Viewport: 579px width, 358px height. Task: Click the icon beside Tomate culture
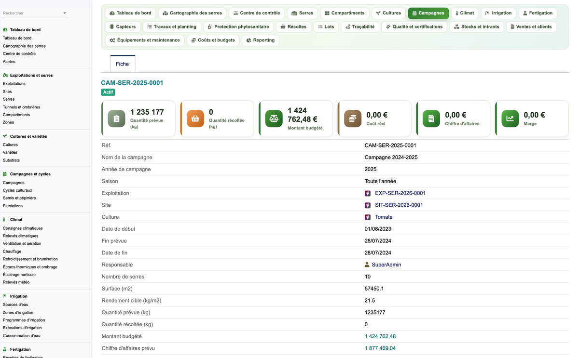point(368,217)
